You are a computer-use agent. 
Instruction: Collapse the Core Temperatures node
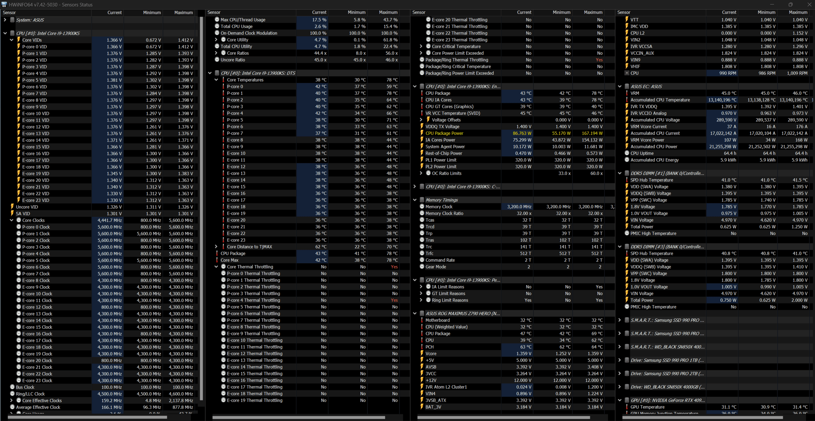[x=216, y=80]
